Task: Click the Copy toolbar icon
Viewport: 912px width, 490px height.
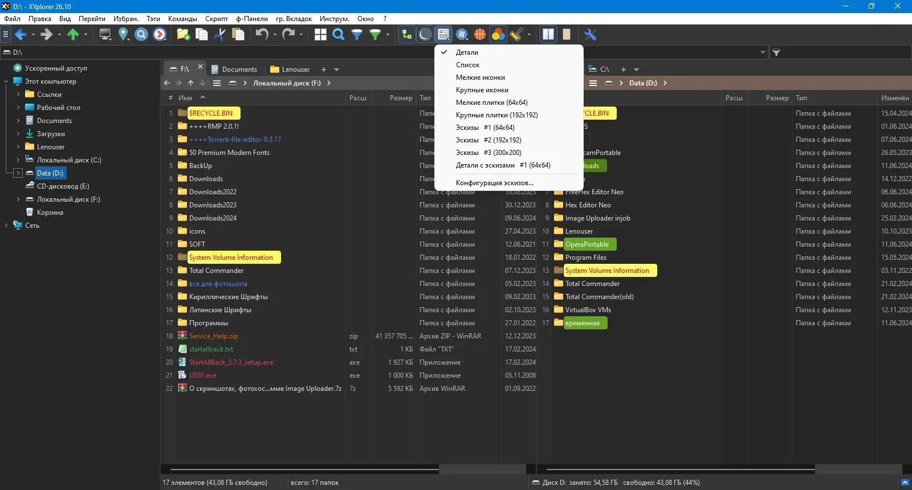Action: pyautogui.click(x=202, y=35)
